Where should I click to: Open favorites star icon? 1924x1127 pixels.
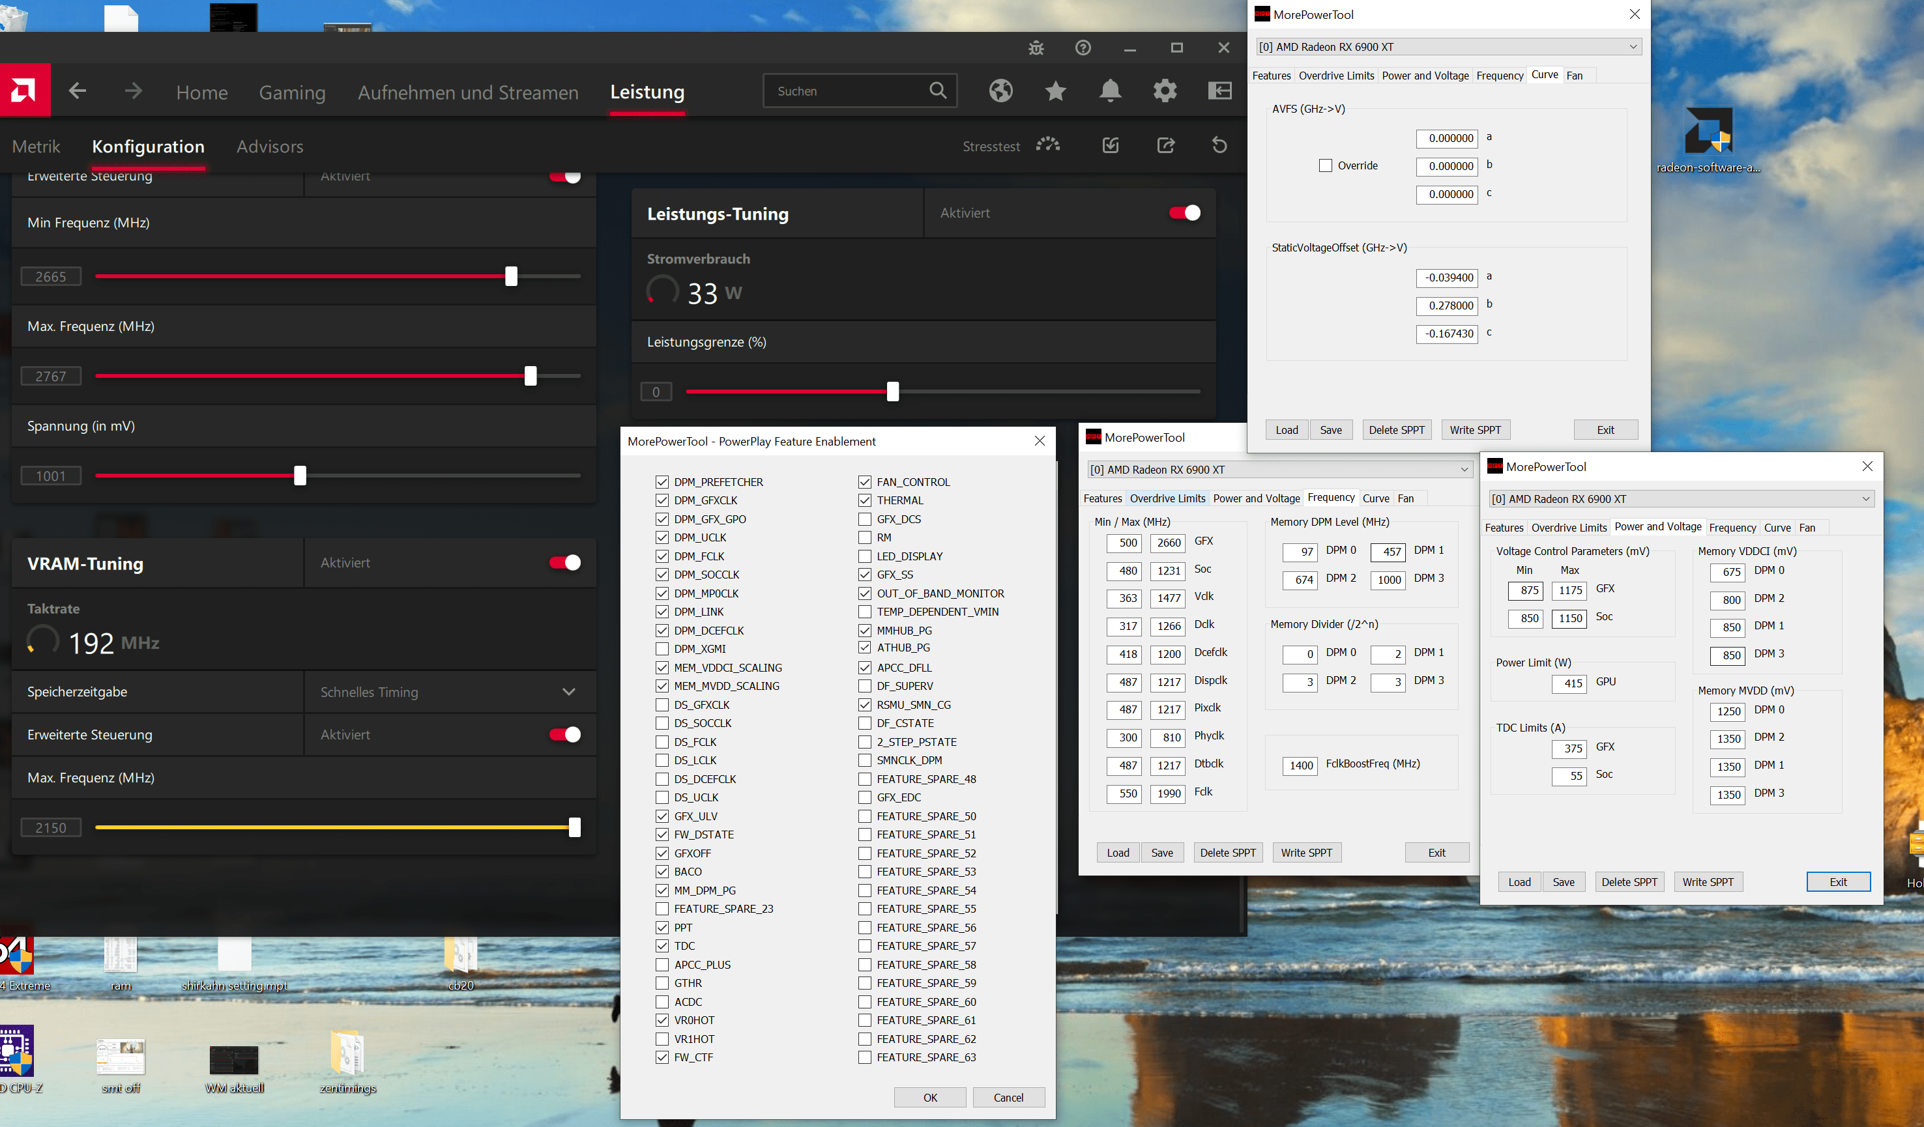click(x=1056, y=91)
